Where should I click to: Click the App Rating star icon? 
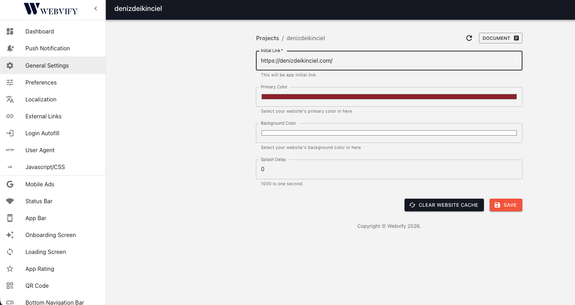pos(10,269)
